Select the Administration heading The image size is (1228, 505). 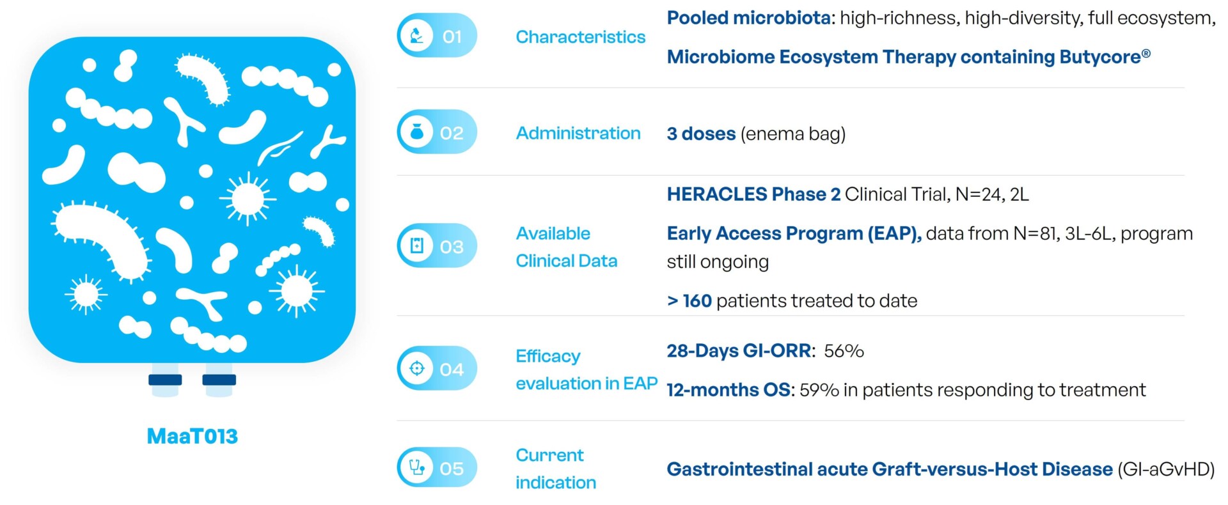point(578,133)
